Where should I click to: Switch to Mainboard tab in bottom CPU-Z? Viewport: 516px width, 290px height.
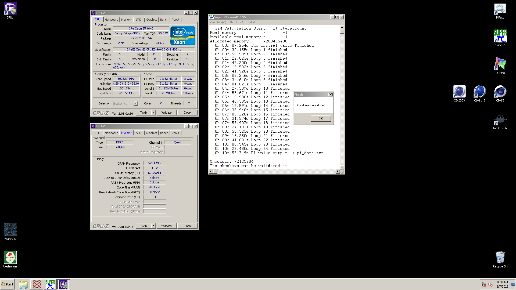(111, 133)
